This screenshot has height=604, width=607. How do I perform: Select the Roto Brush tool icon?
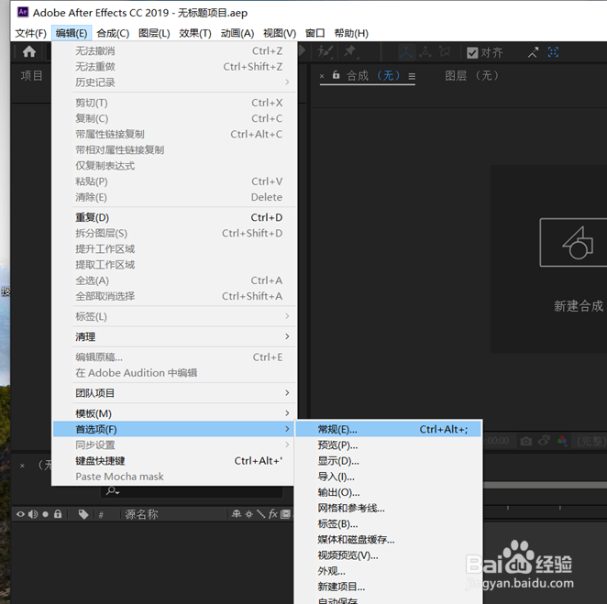(x=325, y=51)
